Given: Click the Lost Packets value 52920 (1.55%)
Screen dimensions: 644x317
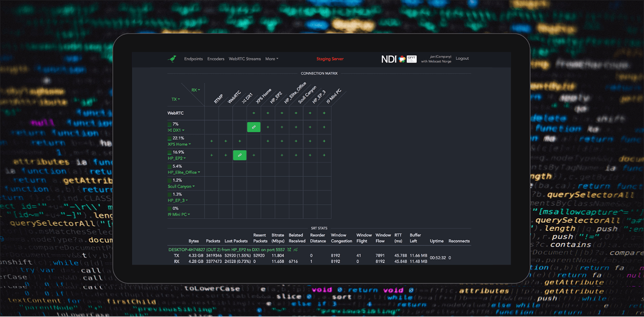Looking at the screenshot, I should click(237, 255).
